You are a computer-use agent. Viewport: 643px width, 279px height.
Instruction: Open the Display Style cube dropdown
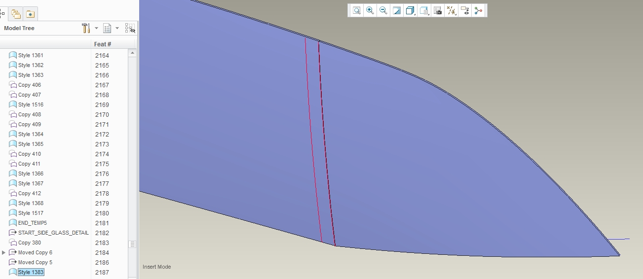pyautogui.click(x=410, y=10)
